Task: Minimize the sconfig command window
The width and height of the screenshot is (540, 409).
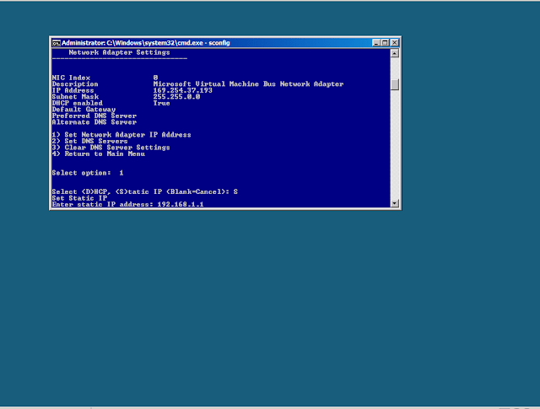Action: [x=374, y=42]
